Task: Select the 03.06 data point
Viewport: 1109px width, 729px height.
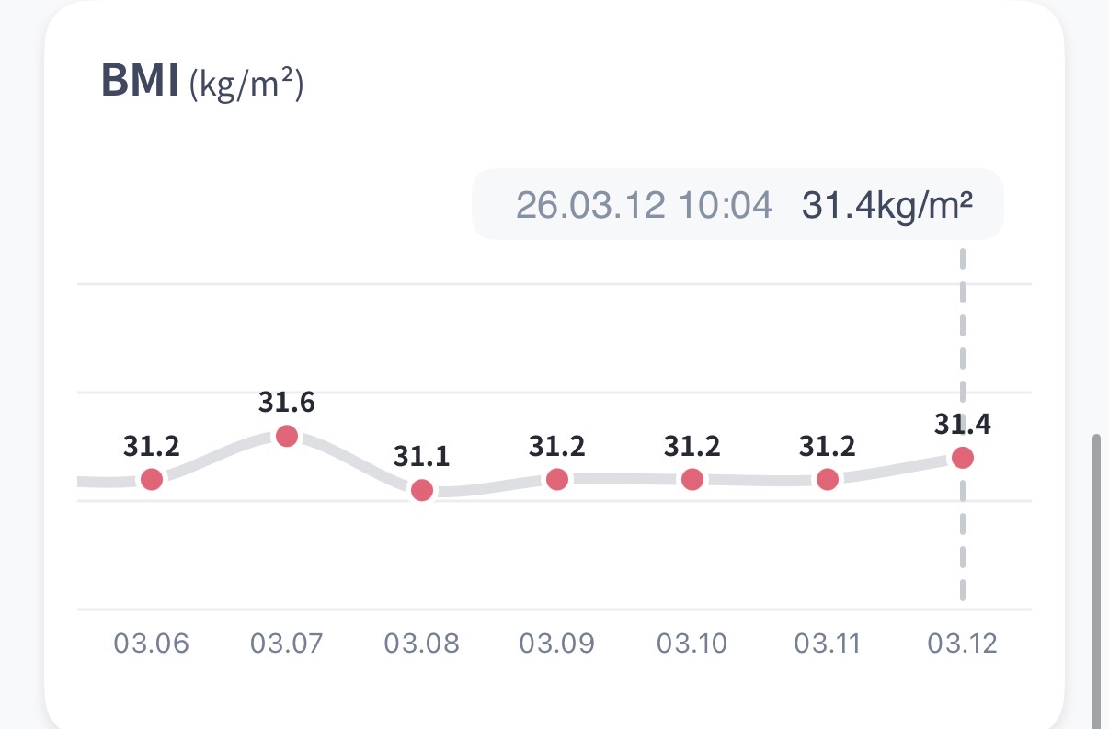Action: click(152, 479)
